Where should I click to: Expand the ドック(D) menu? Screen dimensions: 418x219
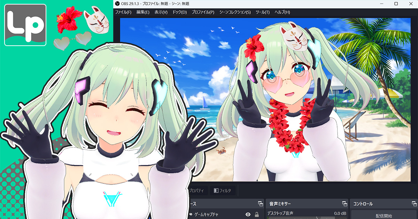point(180,12)
